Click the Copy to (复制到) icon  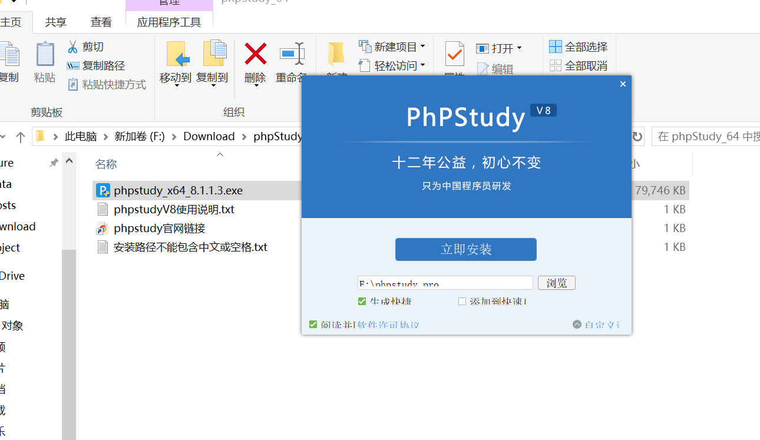pyautogui.click(x=214, y=54)
